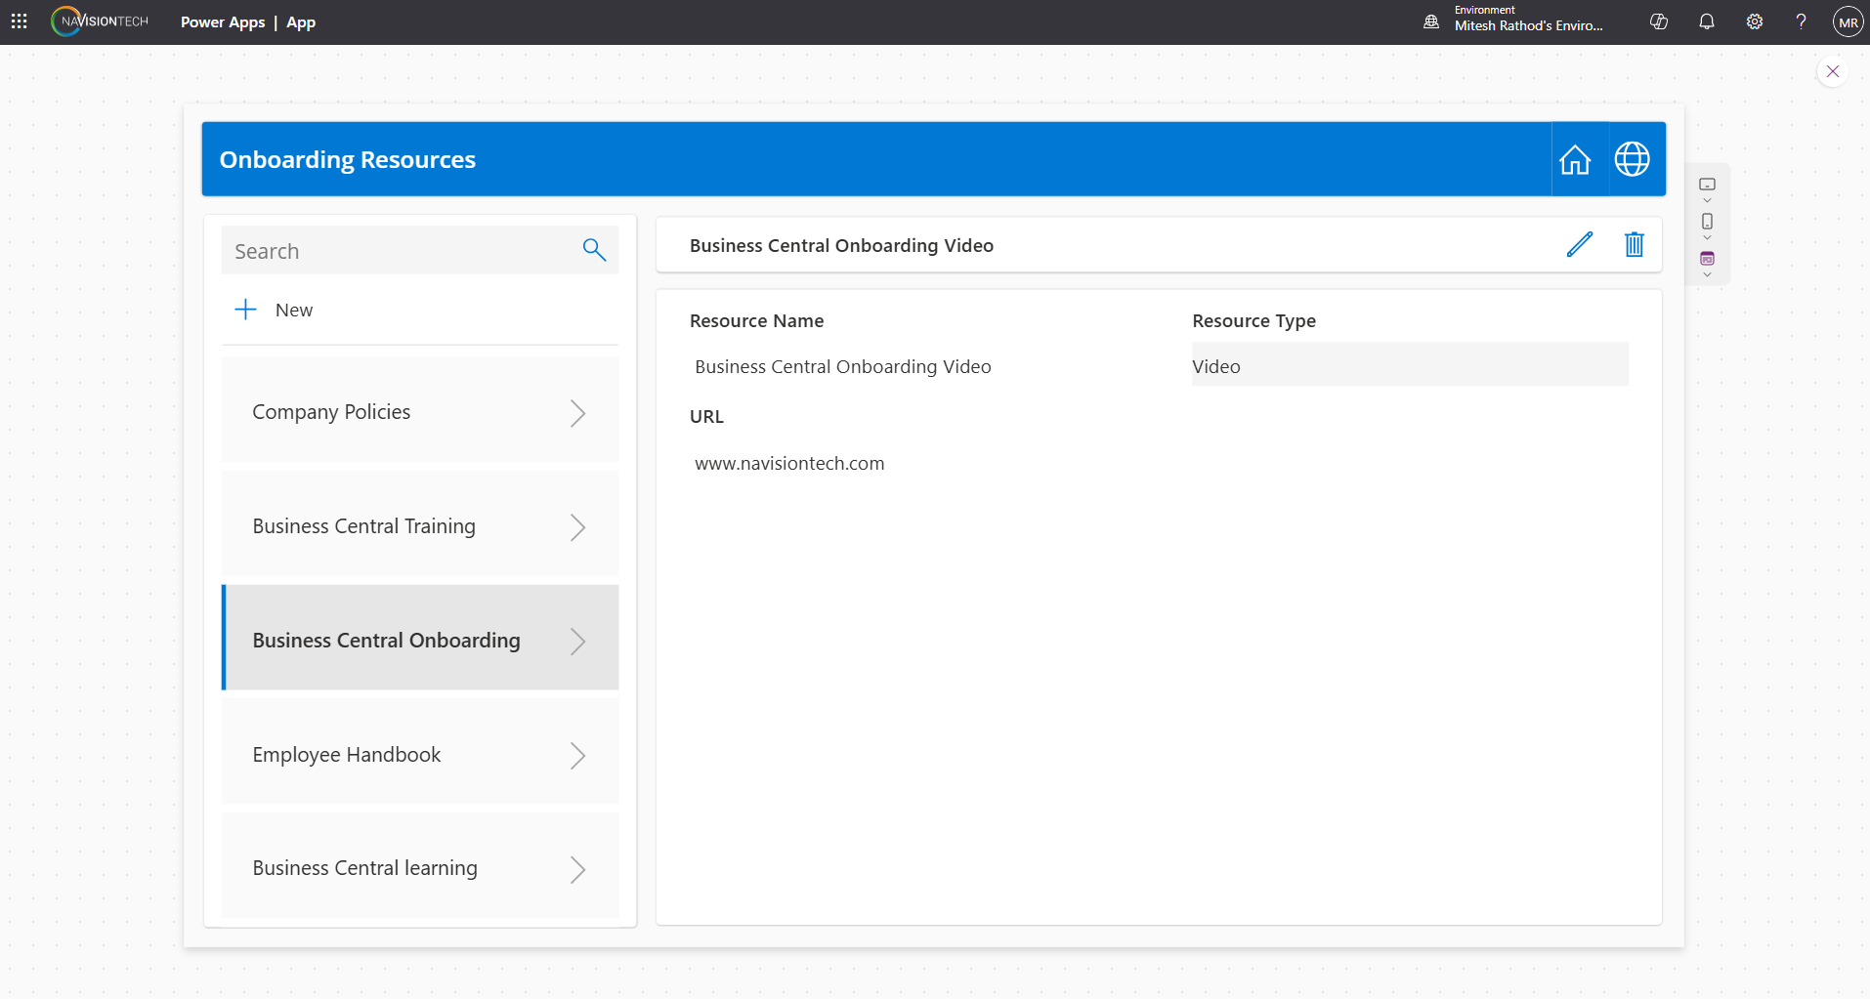1870x999 pixels.
Task: Click the New button to add resource
Action: (x=276, y=310)
